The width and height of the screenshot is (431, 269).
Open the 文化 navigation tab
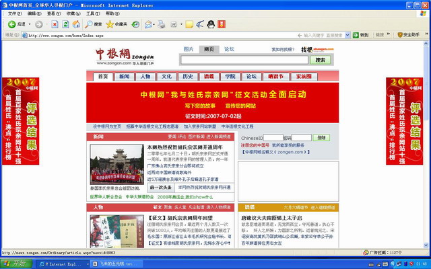click(166, 77)
